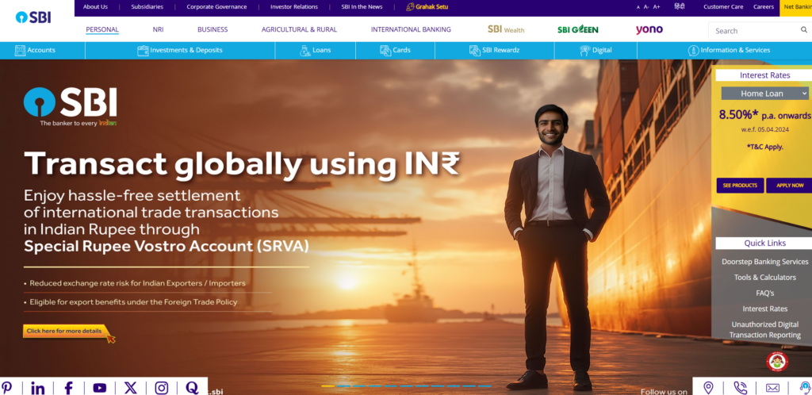
Task: Open the Customer Care link
Action: pyautogui.click(x=723, y=6)
